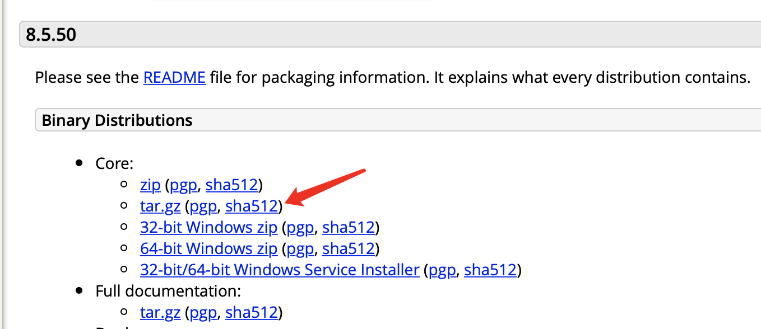
Task: Open sha512 for 64-bit Windows zip
Action: click(348, 248)
